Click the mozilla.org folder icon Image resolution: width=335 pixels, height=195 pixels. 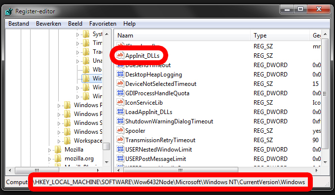coord(58,158)
